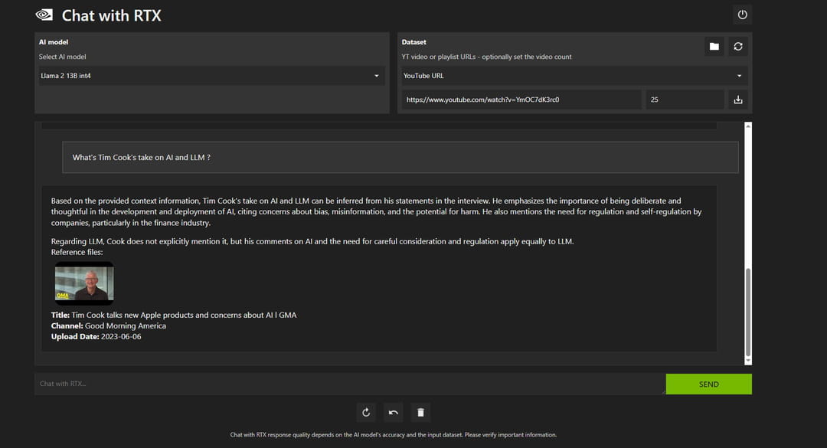Viewport: 827px width, 448px height.
Task: Regenerate the response with the retry icon
Action: click(x=366, y=413)
